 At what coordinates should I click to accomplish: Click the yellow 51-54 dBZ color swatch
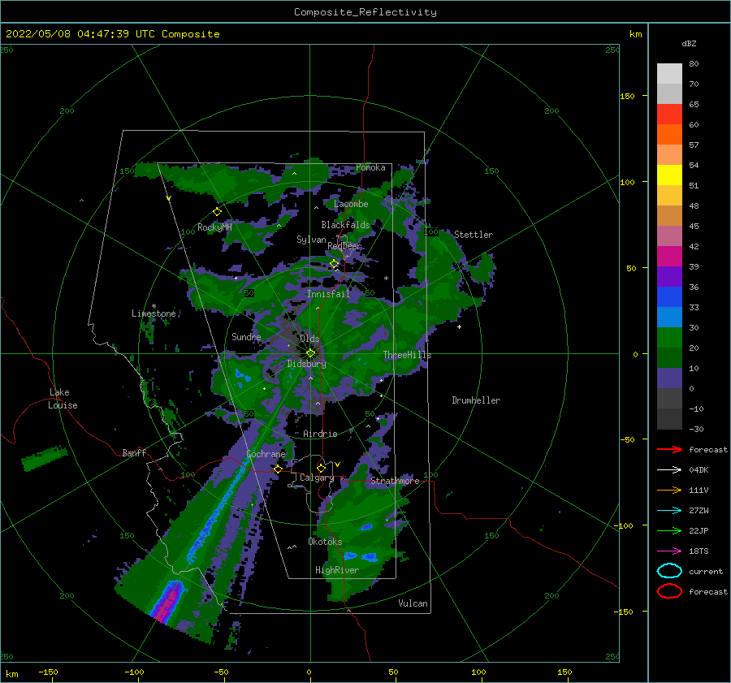pos(669,175)
